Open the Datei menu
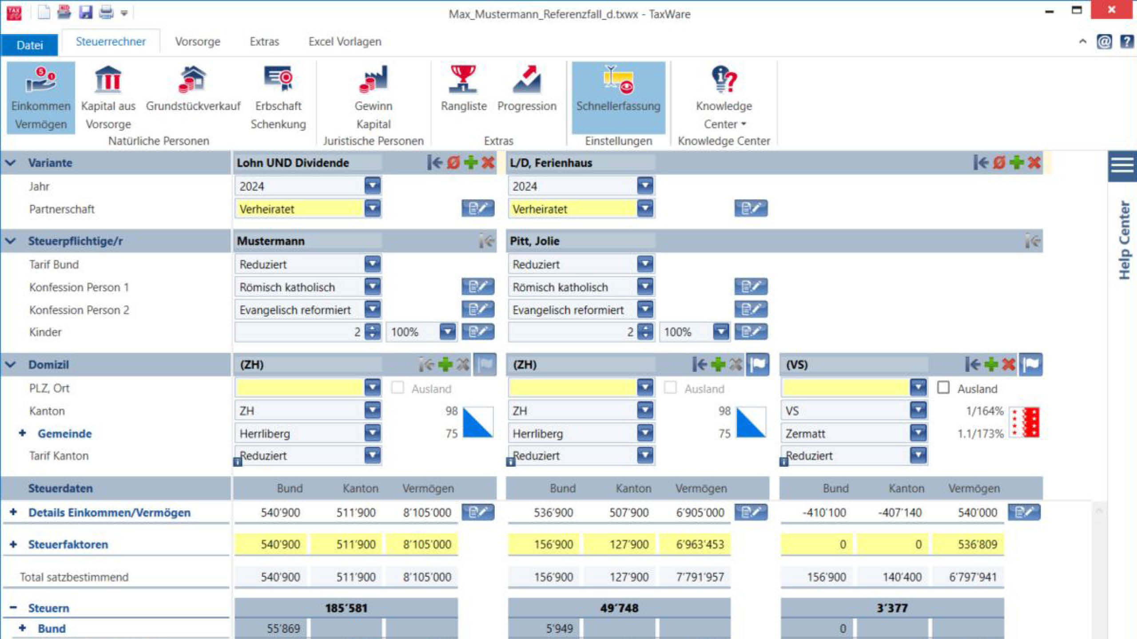The height and width of the screenshot is (639, 1137). [x=29, y=45]
